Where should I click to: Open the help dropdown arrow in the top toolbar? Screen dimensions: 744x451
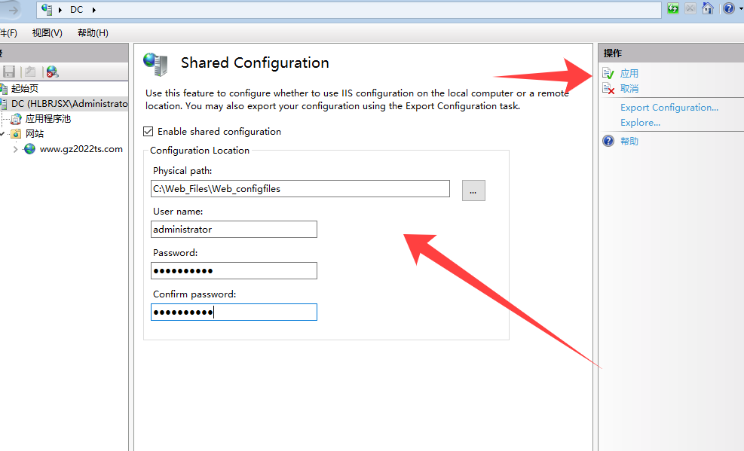(740, 9)
